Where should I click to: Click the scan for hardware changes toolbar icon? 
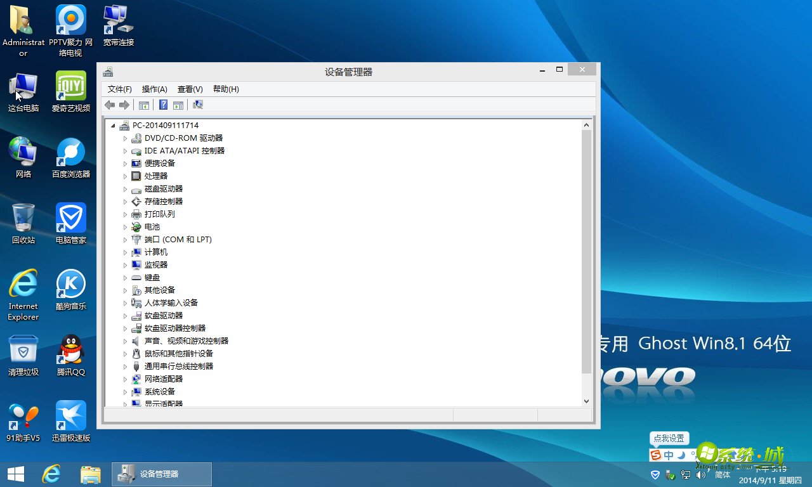click(x=197, y=105)
